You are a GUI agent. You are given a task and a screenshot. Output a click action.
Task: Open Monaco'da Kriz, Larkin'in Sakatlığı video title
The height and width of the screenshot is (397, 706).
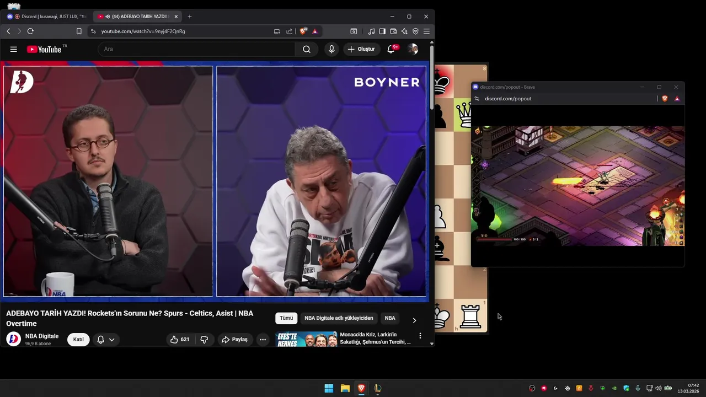click(x=376, y=338)
